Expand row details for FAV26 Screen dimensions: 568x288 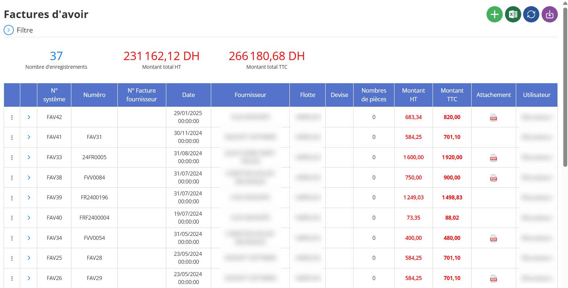(x=29, y=278)
